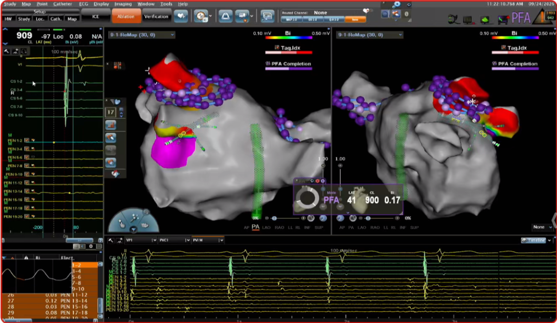
Task: Click the Bi voltage color scale bar on left map
Action: point(285,38)
